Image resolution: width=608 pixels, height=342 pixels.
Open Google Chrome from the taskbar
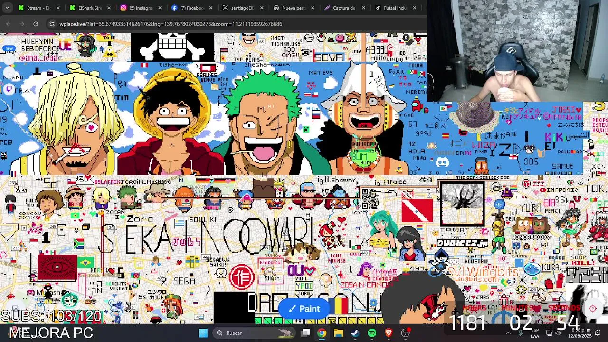coord(322,332)
